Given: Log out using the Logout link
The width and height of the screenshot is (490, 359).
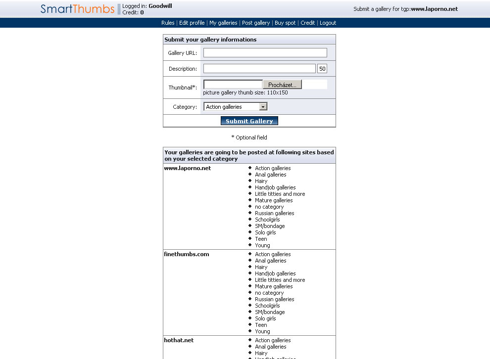Looking at the screenshot, I should (328, 23).
